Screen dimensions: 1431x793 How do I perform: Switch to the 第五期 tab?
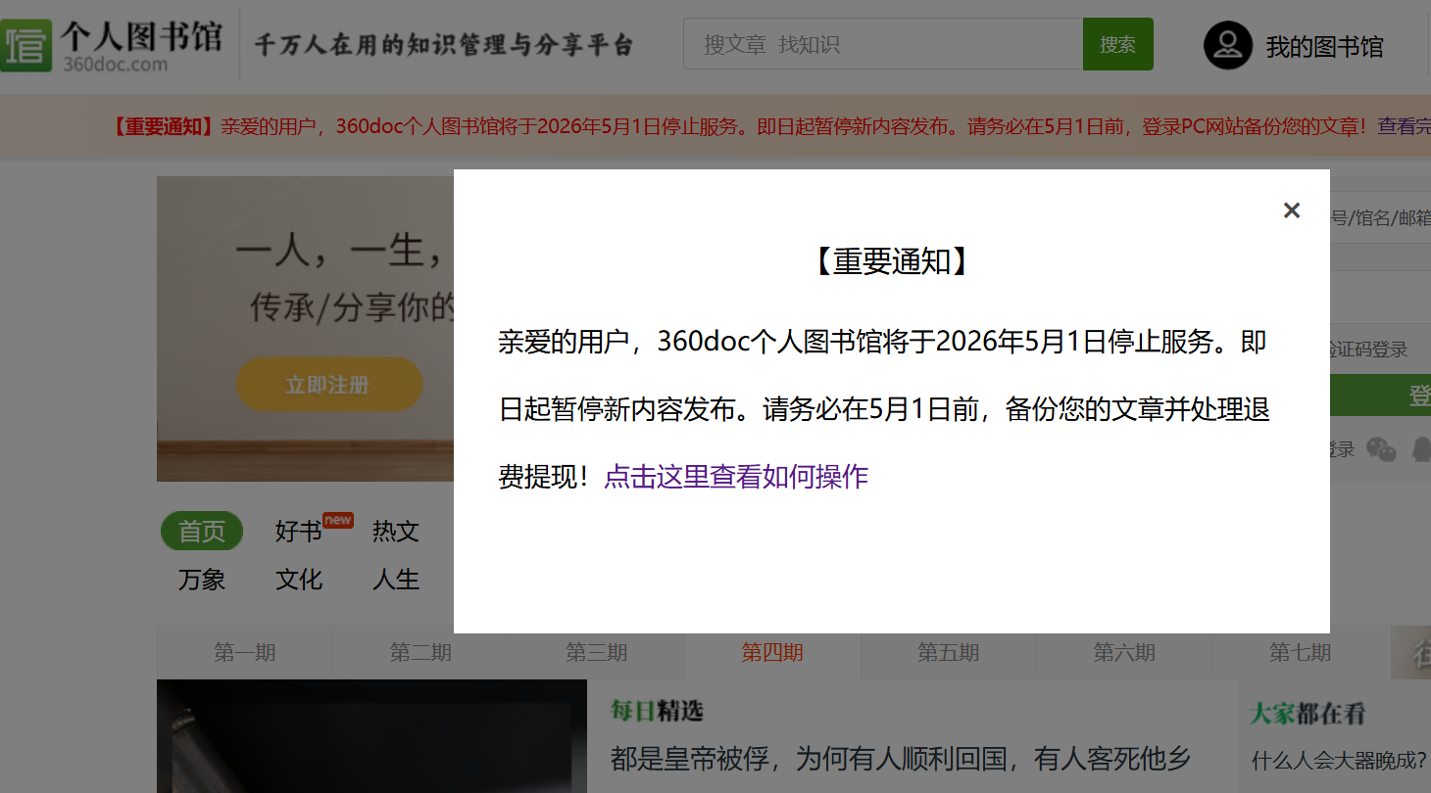coord(948,652)
